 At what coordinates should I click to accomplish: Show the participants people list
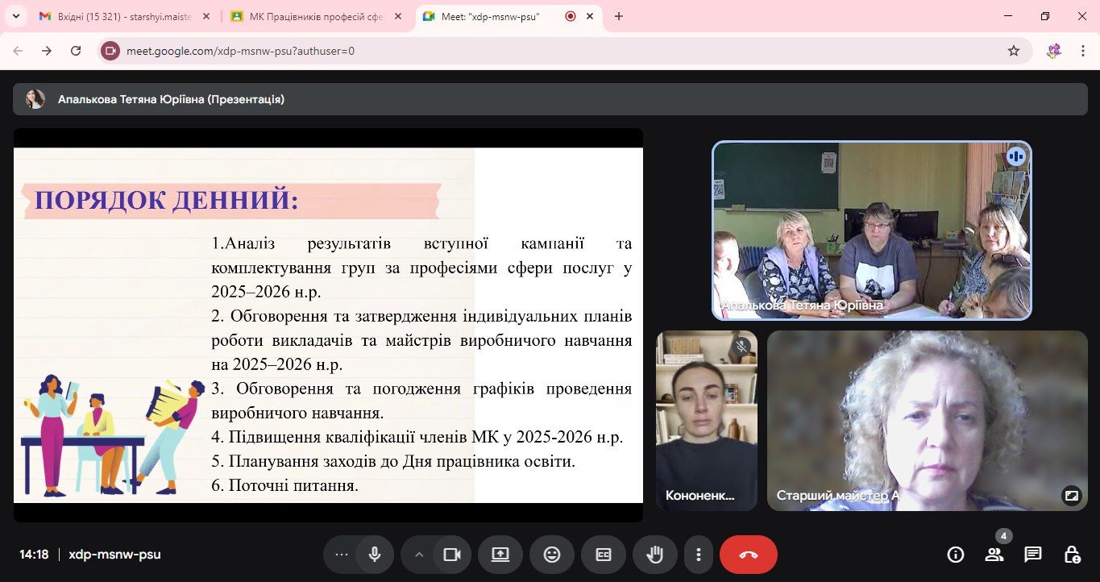click(x=994, y=555)
